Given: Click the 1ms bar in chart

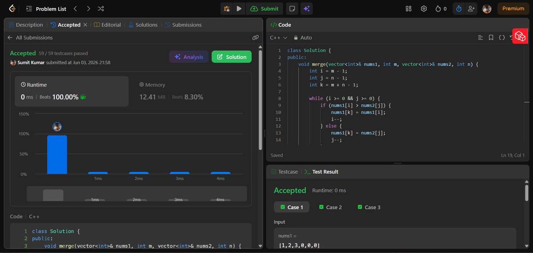Looking at the screenshot, I should coord(98,173).
